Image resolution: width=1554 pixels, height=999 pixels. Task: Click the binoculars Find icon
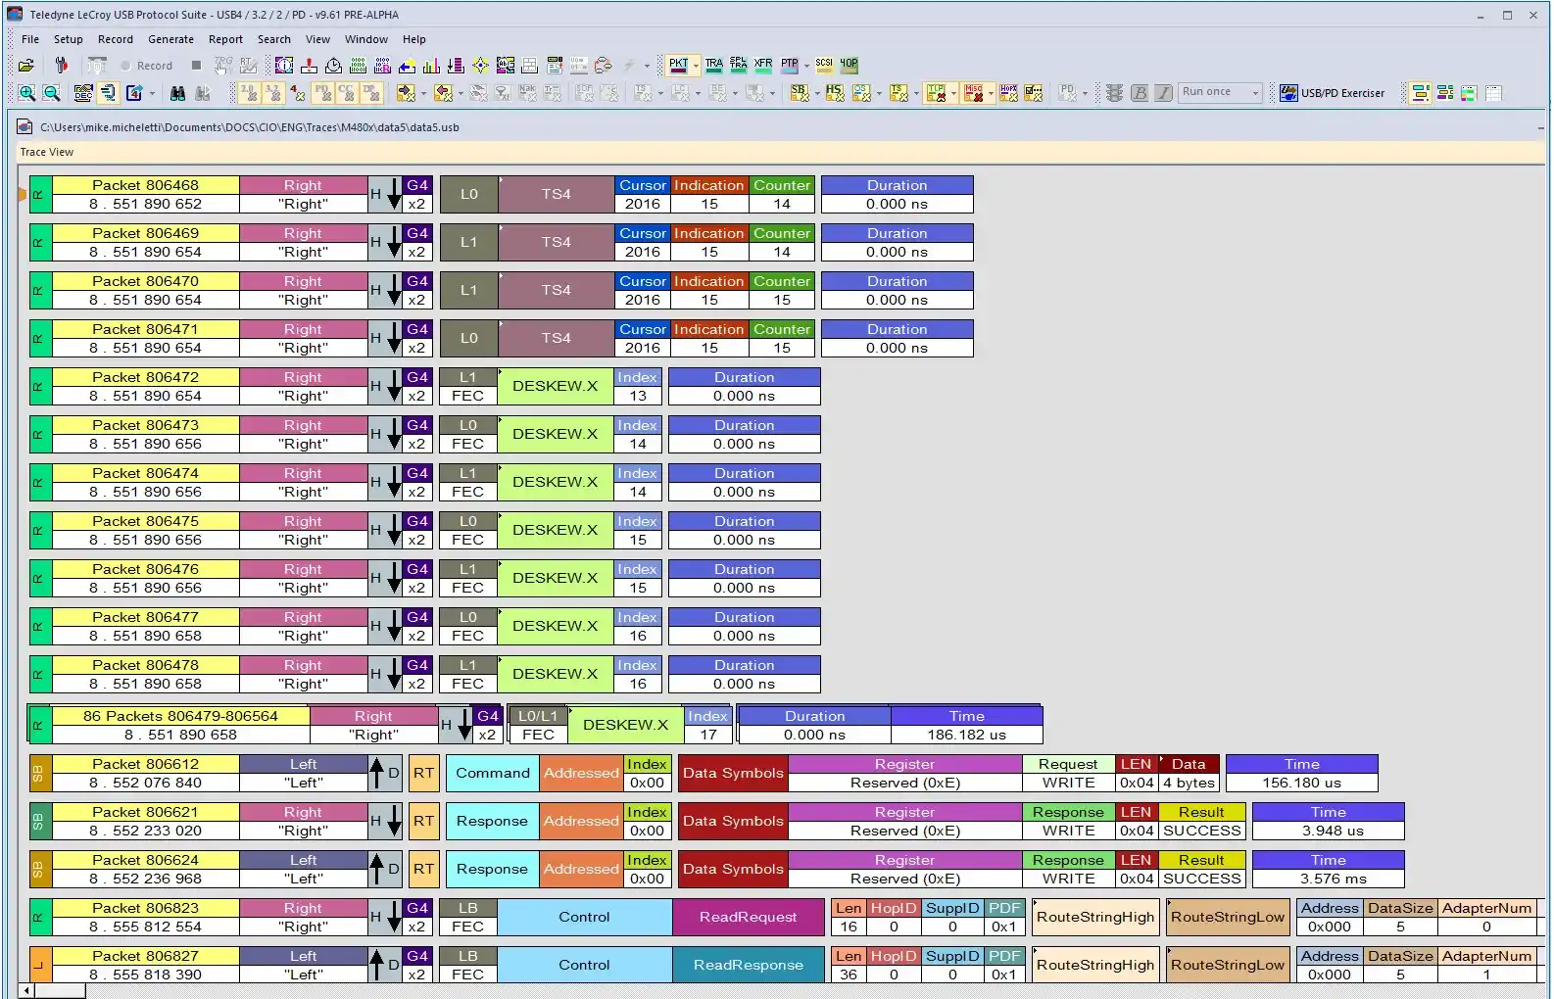pos(177,93)
